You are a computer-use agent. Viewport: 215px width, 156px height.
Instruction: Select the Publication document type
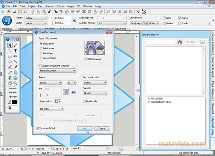tap(47, 48)
